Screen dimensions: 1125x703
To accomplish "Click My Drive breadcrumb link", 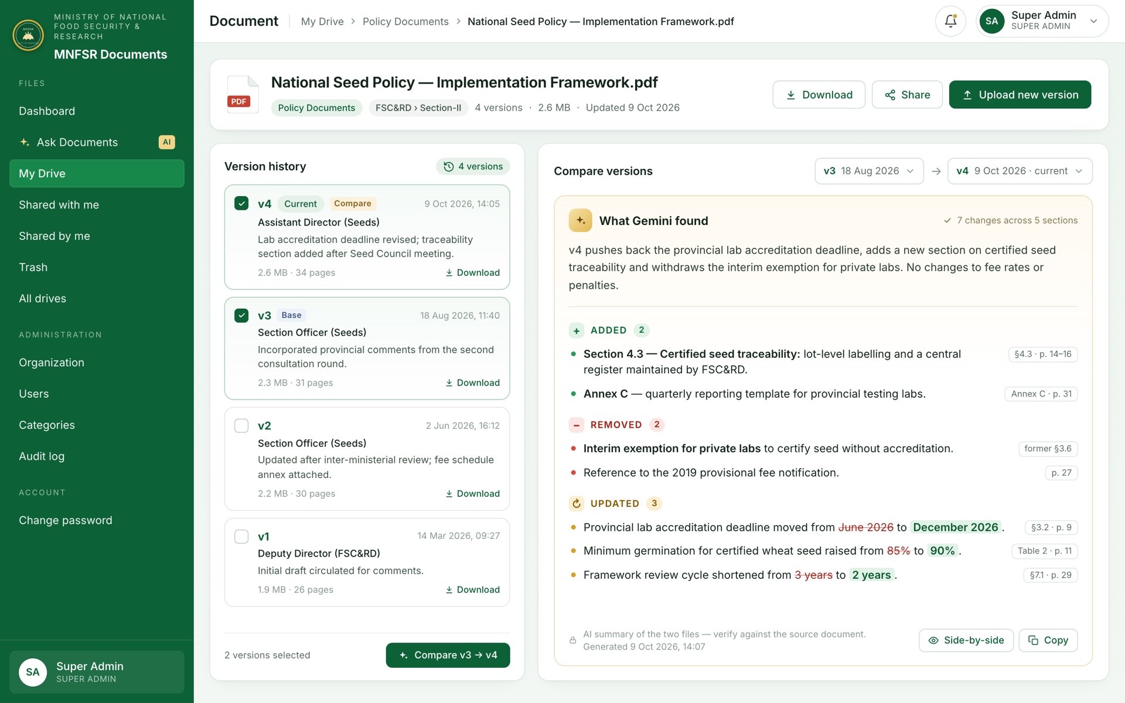I will (322, 22).
